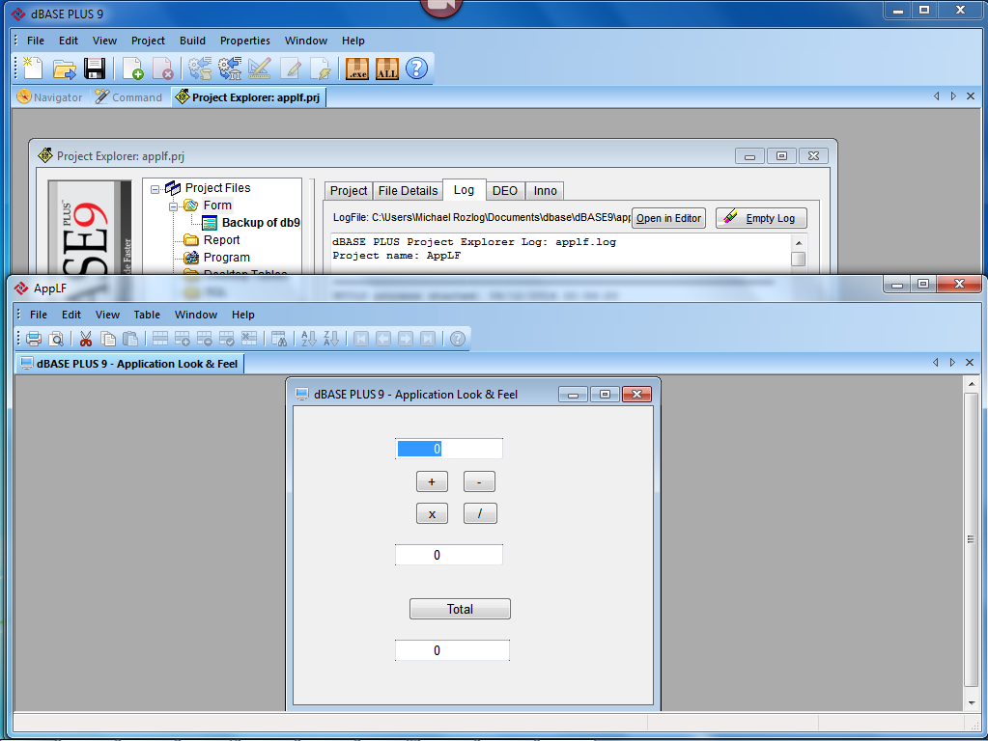Add a file to project with green plus icon

tap(133, 69)
